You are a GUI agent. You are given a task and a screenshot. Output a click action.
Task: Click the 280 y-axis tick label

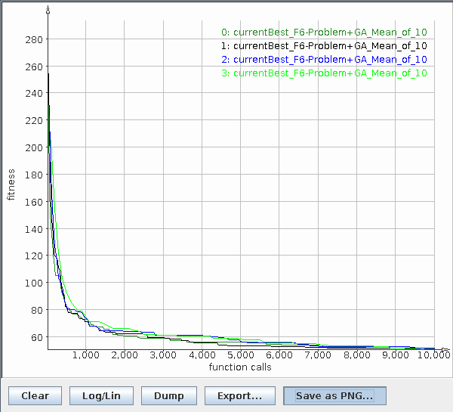point(35,39)
